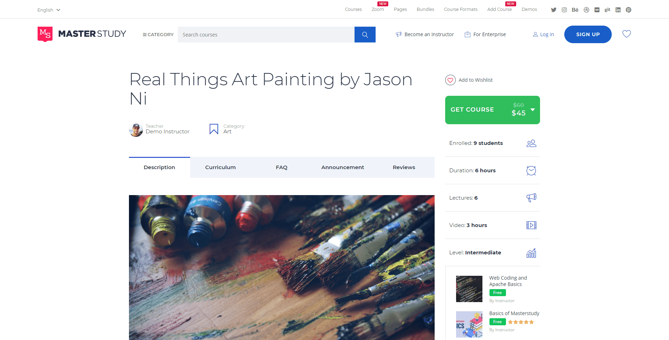Open the LinkedIn social icon

click(x=618, y=10)
